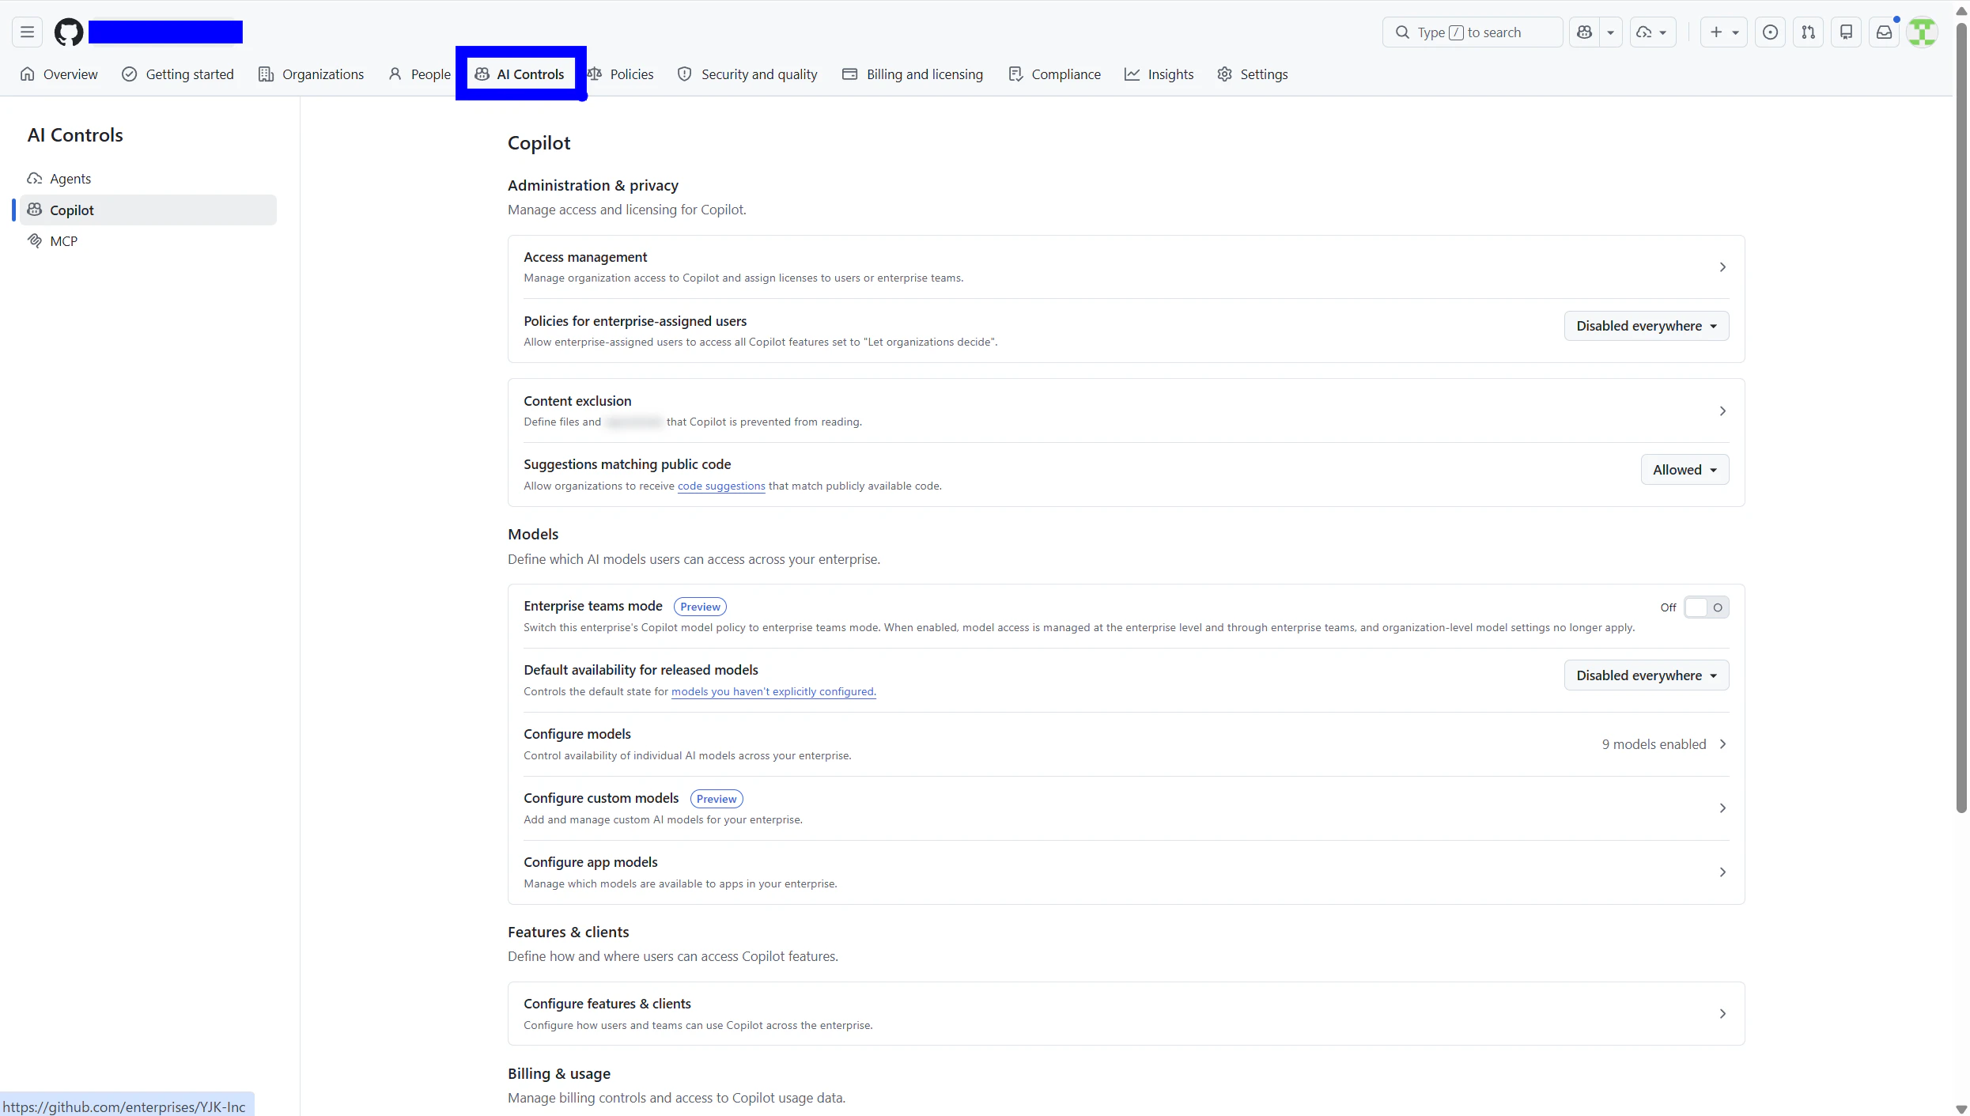Open the Settings tab
1970x1116 pixels.
click(x=1253, y=74)
